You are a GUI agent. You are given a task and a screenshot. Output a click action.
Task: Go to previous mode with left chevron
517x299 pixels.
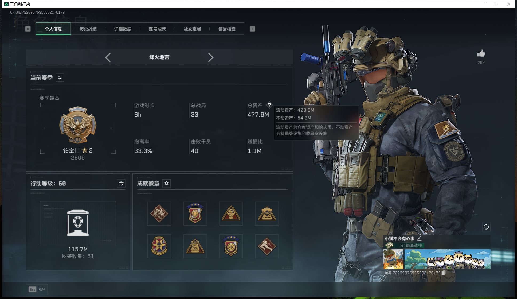click(108, 57)
